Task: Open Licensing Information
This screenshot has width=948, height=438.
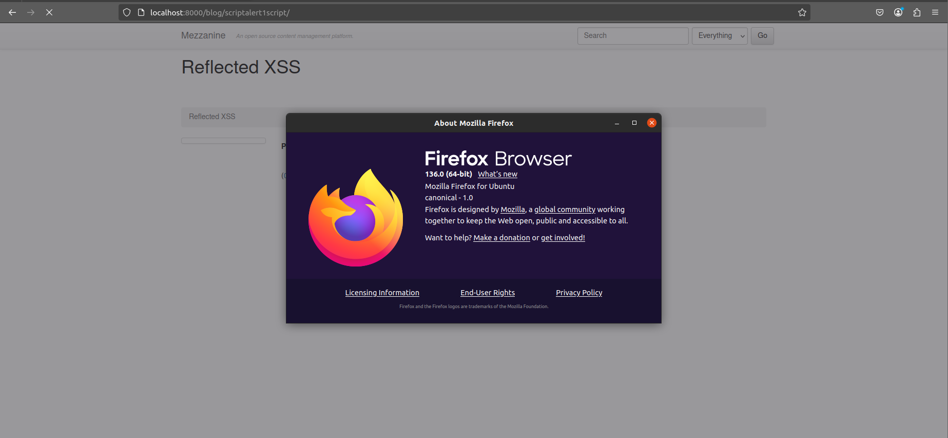Action: click(382, 293)
